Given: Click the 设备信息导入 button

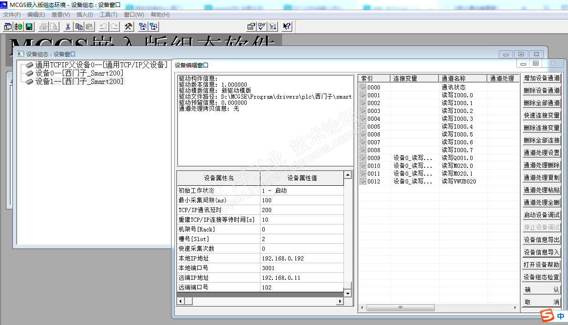Looking at the screenshot, I should click(542, 252).
